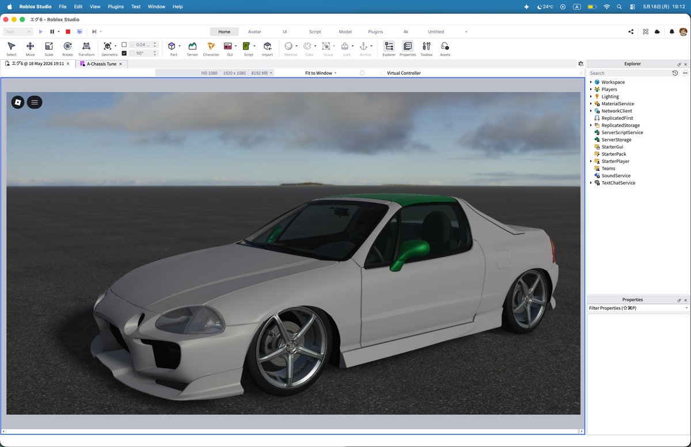The width and height of the screenshot is (691, 447).
Task: Click the Geometric snapping mode icon
Action: point(107,46)
